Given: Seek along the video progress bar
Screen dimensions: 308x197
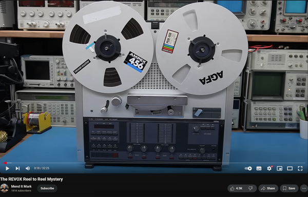Looking at the screenshot, I should (154, 163).
